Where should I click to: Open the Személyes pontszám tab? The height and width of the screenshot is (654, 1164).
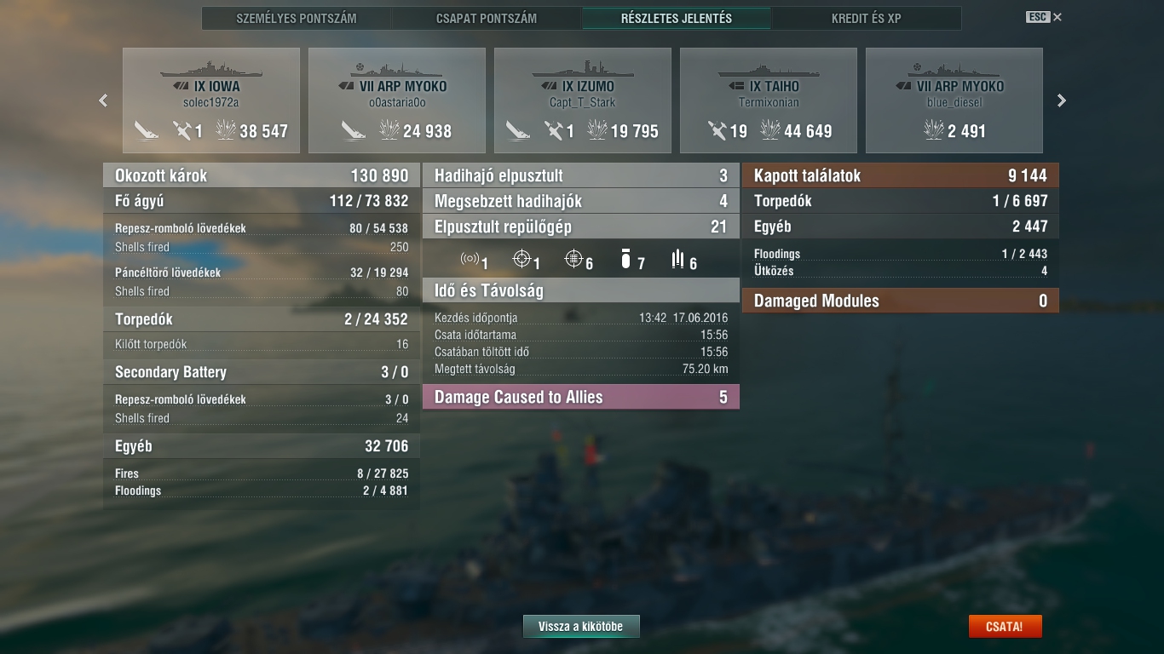coord(297,18)
